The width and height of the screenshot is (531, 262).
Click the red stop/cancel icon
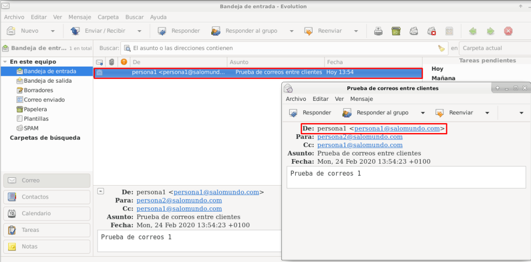pos(508,31)
